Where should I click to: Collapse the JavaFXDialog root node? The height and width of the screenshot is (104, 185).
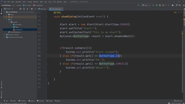4,12
